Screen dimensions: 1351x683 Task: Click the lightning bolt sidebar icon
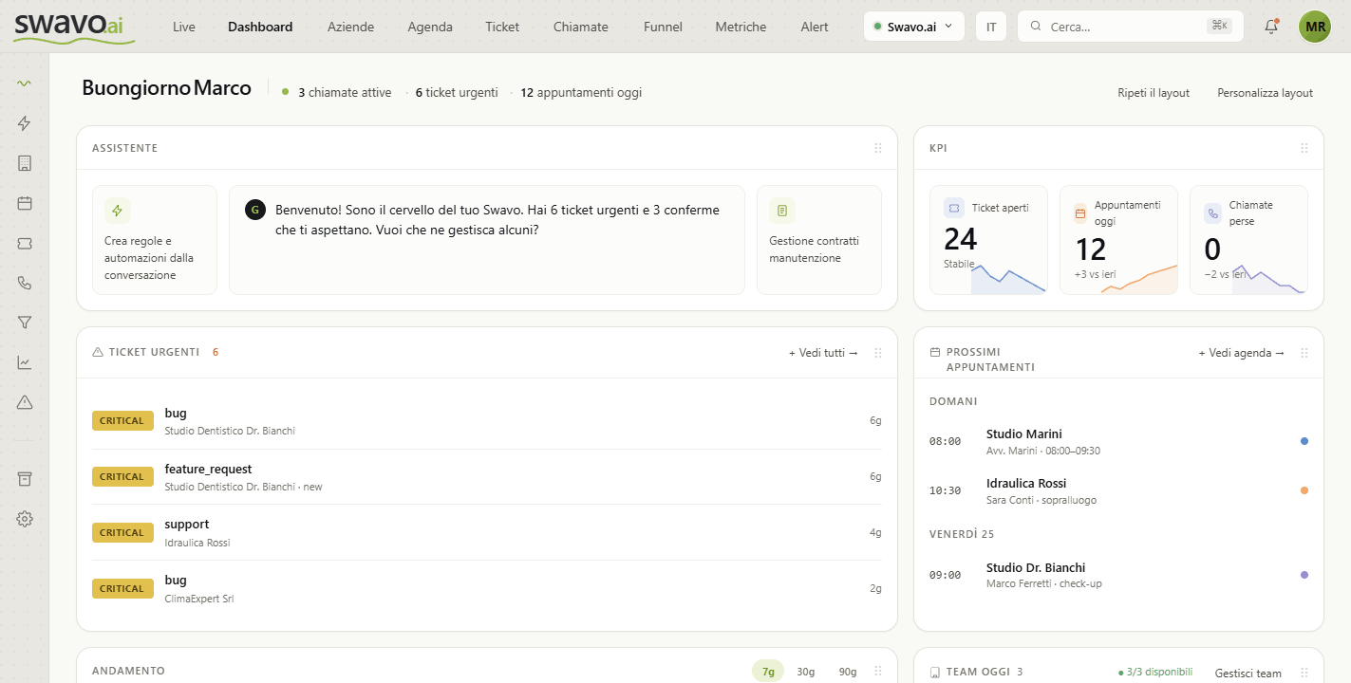coord(25,123)
